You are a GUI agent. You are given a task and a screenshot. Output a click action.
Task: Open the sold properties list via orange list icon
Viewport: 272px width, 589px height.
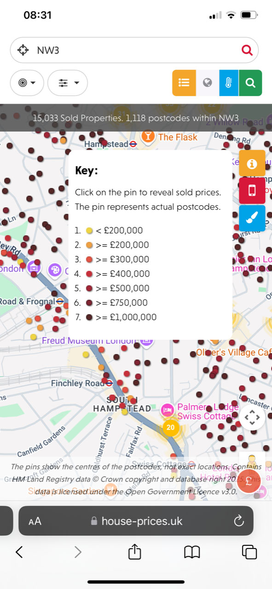pyautogui.click(x=184, y=83)
